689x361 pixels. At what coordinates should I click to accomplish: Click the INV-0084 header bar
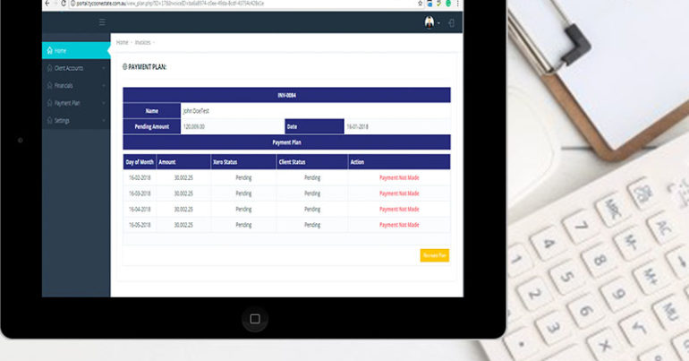tap(286, 95)
